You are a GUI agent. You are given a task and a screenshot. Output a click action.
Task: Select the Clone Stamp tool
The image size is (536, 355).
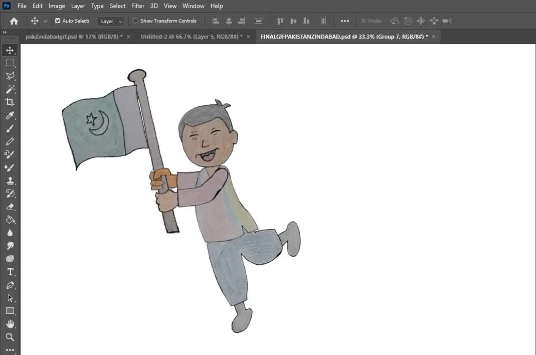coord(10,181)
